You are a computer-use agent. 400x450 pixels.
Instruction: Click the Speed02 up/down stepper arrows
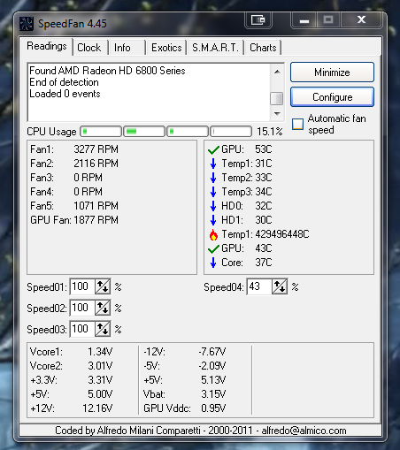point(103,308)
